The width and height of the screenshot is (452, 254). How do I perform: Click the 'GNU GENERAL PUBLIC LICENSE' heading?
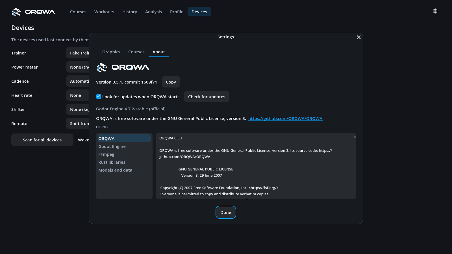coord(206,169)
